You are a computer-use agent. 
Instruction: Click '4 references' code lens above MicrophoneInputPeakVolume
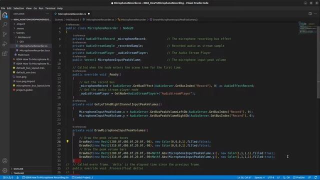[x=79, y=56]
